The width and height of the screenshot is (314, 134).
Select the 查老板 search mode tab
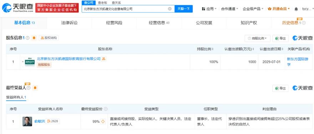tap(102, 3)
